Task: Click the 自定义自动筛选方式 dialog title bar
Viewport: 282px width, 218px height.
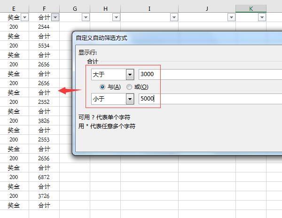Action: [178, 38]
